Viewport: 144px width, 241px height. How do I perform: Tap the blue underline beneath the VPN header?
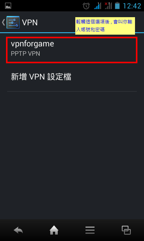tap(72, 33)
